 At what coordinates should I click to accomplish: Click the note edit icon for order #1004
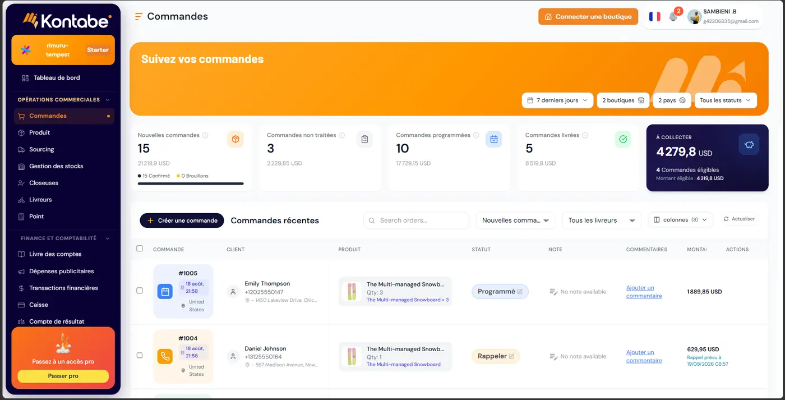pyautogui.click(x=553, y=356)
